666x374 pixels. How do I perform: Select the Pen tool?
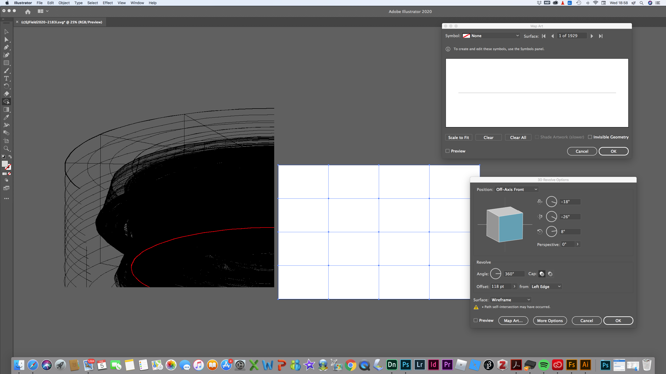(x=6, y=47)
